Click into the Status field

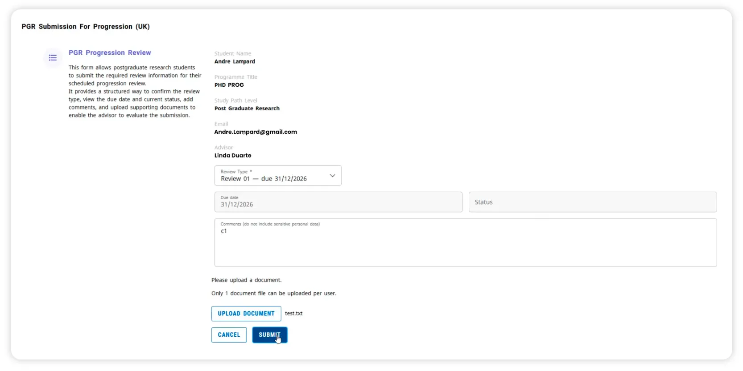(592, 202)
